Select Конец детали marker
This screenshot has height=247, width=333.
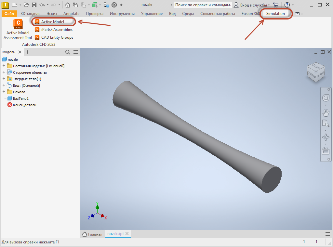(22, 105)
